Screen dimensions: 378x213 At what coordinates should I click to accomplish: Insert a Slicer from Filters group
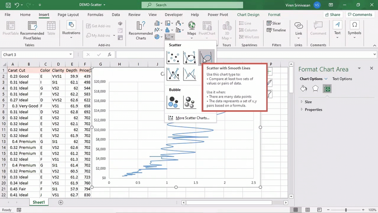tap(273, 23)
